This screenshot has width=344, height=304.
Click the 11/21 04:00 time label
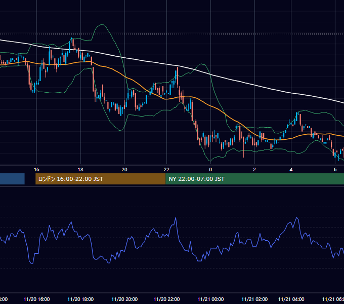pyautogui.click(x=291, y=299)
